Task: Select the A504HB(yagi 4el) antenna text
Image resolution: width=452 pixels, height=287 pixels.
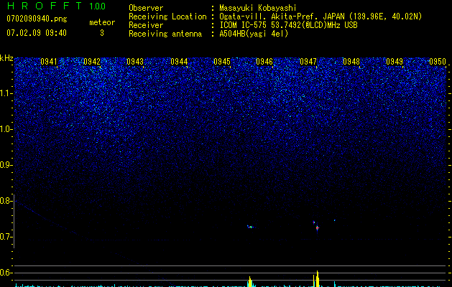Action: tap(254, 34)
